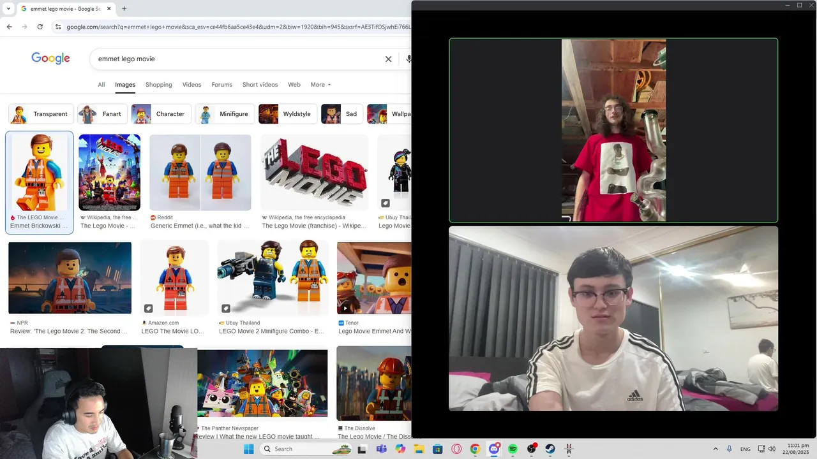The height and width of the screenshot is (459, 817).
Task: Launch Copilot from the taskbar
Action: (x=400, y=449)
